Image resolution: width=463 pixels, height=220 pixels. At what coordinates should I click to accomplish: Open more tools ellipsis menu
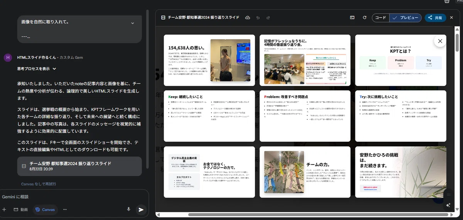pyautogui.click(x=65, y=210)
